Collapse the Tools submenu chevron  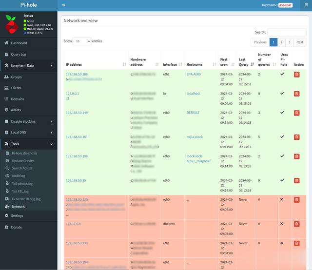tap(52, 144)
